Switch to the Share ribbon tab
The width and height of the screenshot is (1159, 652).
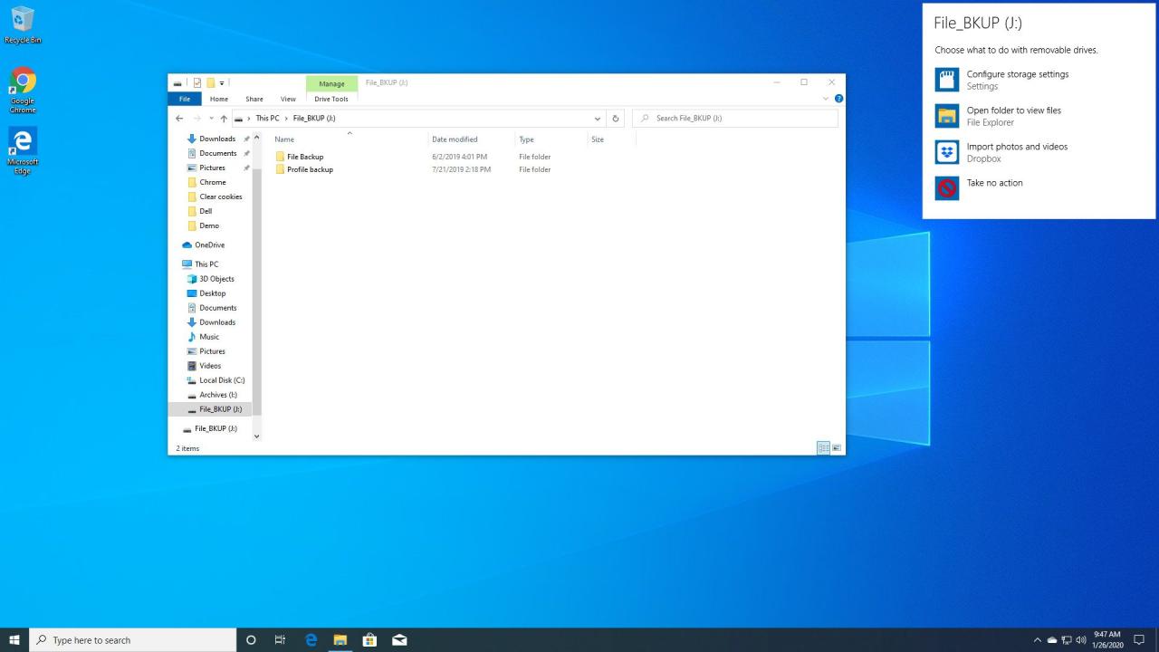pos(254,99)
